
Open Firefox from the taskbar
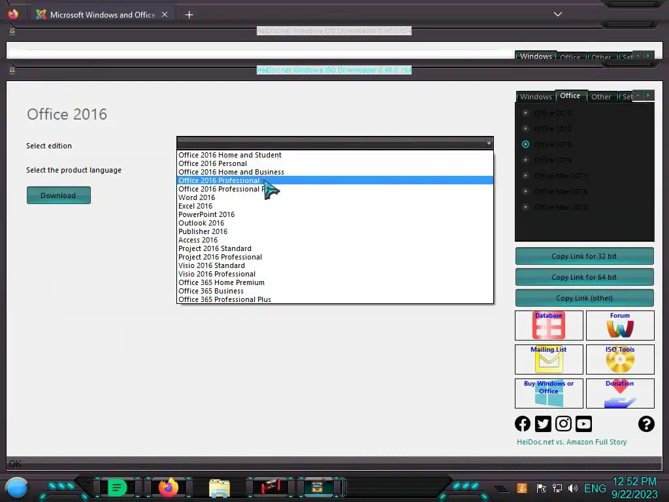(x=168, y=487)
